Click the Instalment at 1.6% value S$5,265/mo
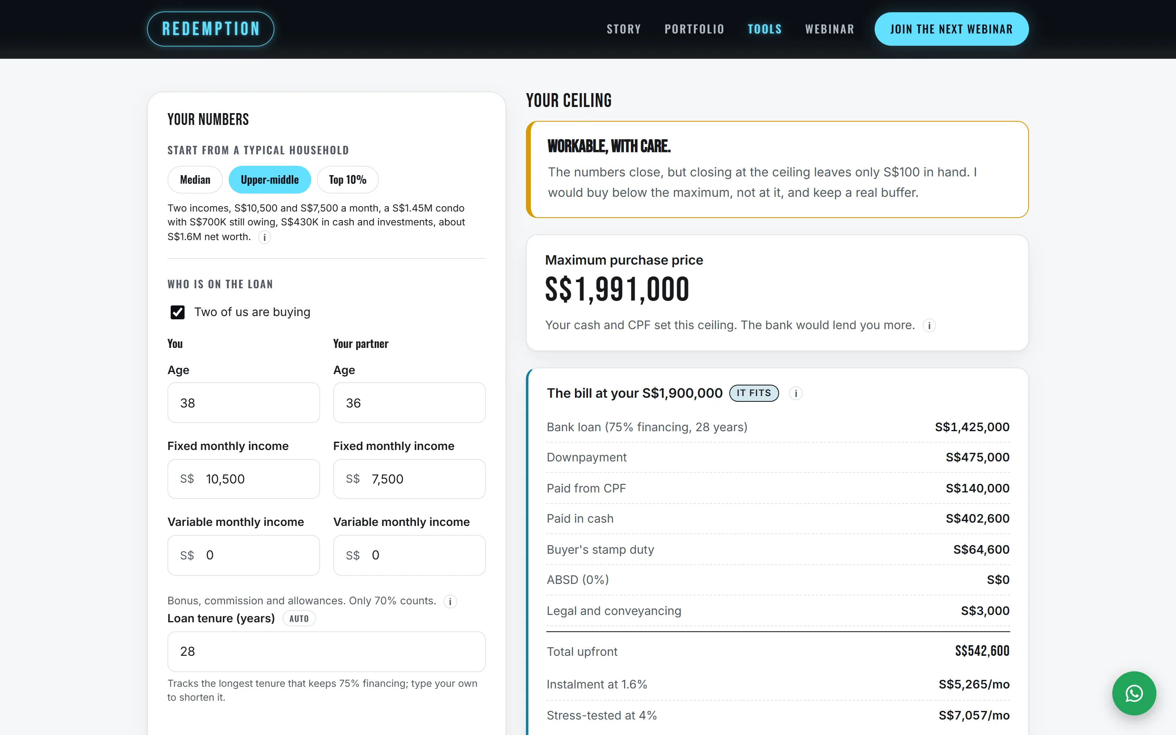Screen dimensions: 1176x735 click(974, 684)
